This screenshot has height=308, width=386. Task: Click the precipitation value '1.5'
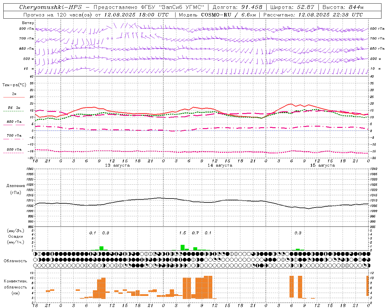(182, 233)
